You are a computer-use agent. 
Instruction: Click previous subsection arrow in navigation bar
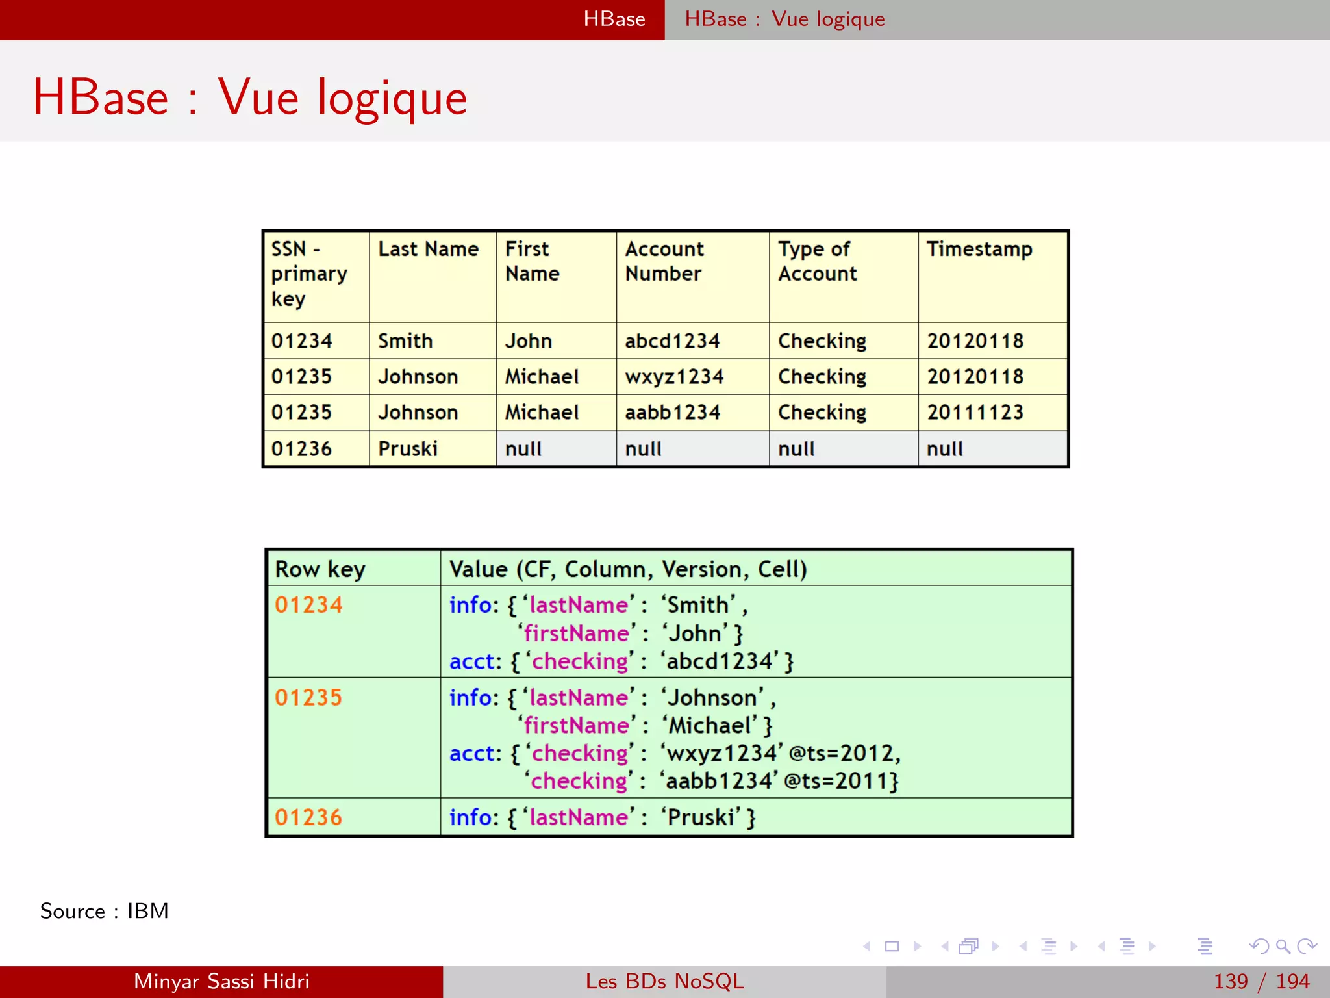point(1023,946)
